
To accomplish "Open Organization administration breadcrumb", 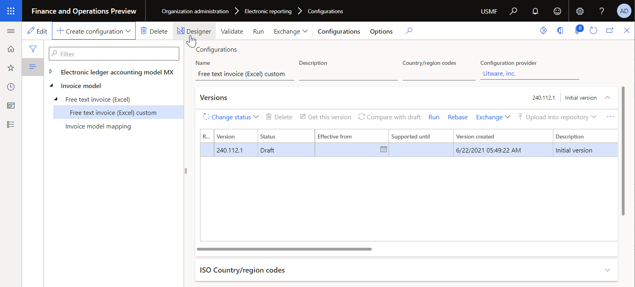I will 195,11.
